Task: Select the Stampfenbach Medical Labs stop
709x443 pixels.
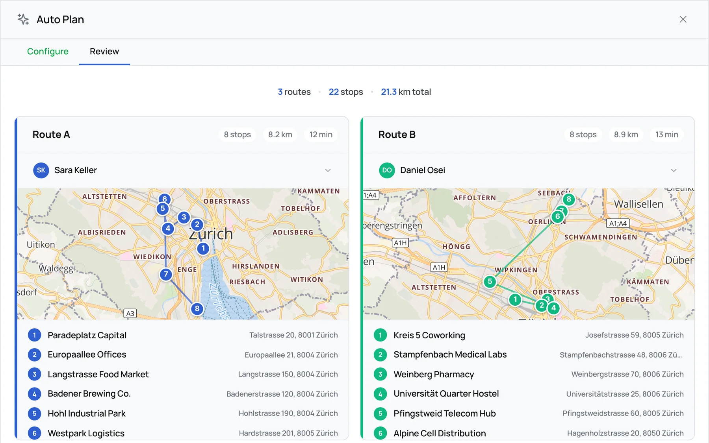Action: (x=529, y=355)
